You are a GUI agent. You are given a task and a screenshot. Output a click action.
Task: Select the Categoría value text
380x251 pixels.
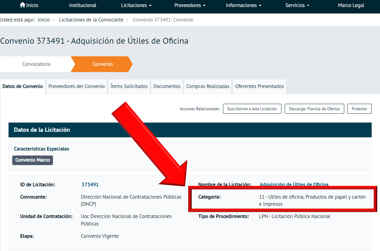(x=312, y=201)
